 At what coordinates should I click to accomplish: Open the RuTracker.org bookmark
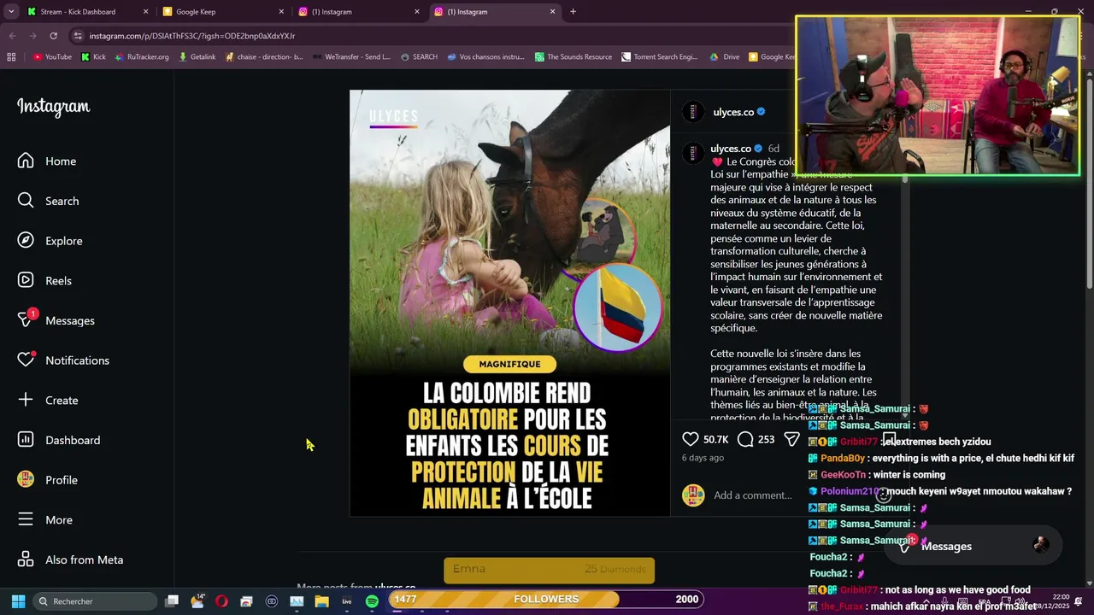pos(142,57)
